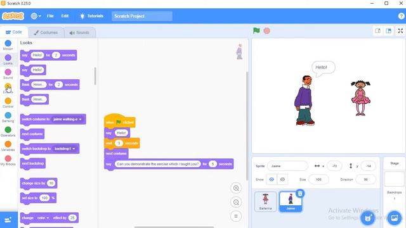
Task: Select the Motion block category
Action: [8, 45]
